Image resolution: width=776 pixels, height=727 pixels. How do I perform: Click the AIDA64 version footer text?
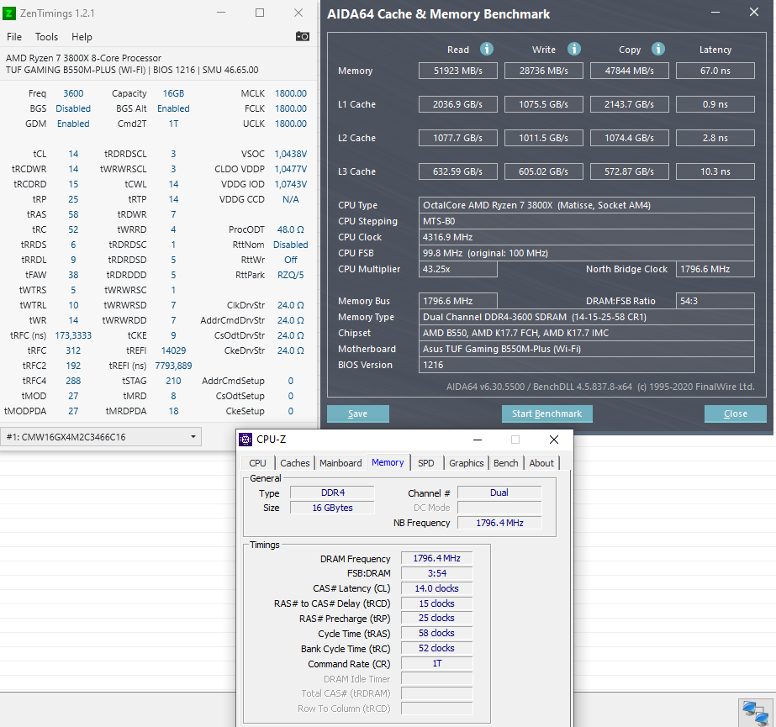click(x=600, y=387)
